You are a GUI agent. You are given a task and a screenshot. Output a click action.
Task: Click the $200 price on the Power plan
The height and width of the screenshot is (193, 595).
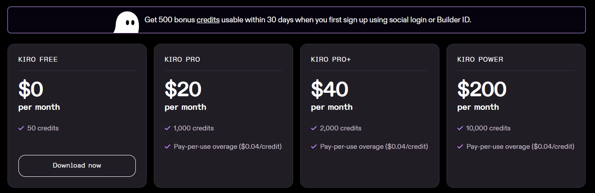tap(482, 89)
